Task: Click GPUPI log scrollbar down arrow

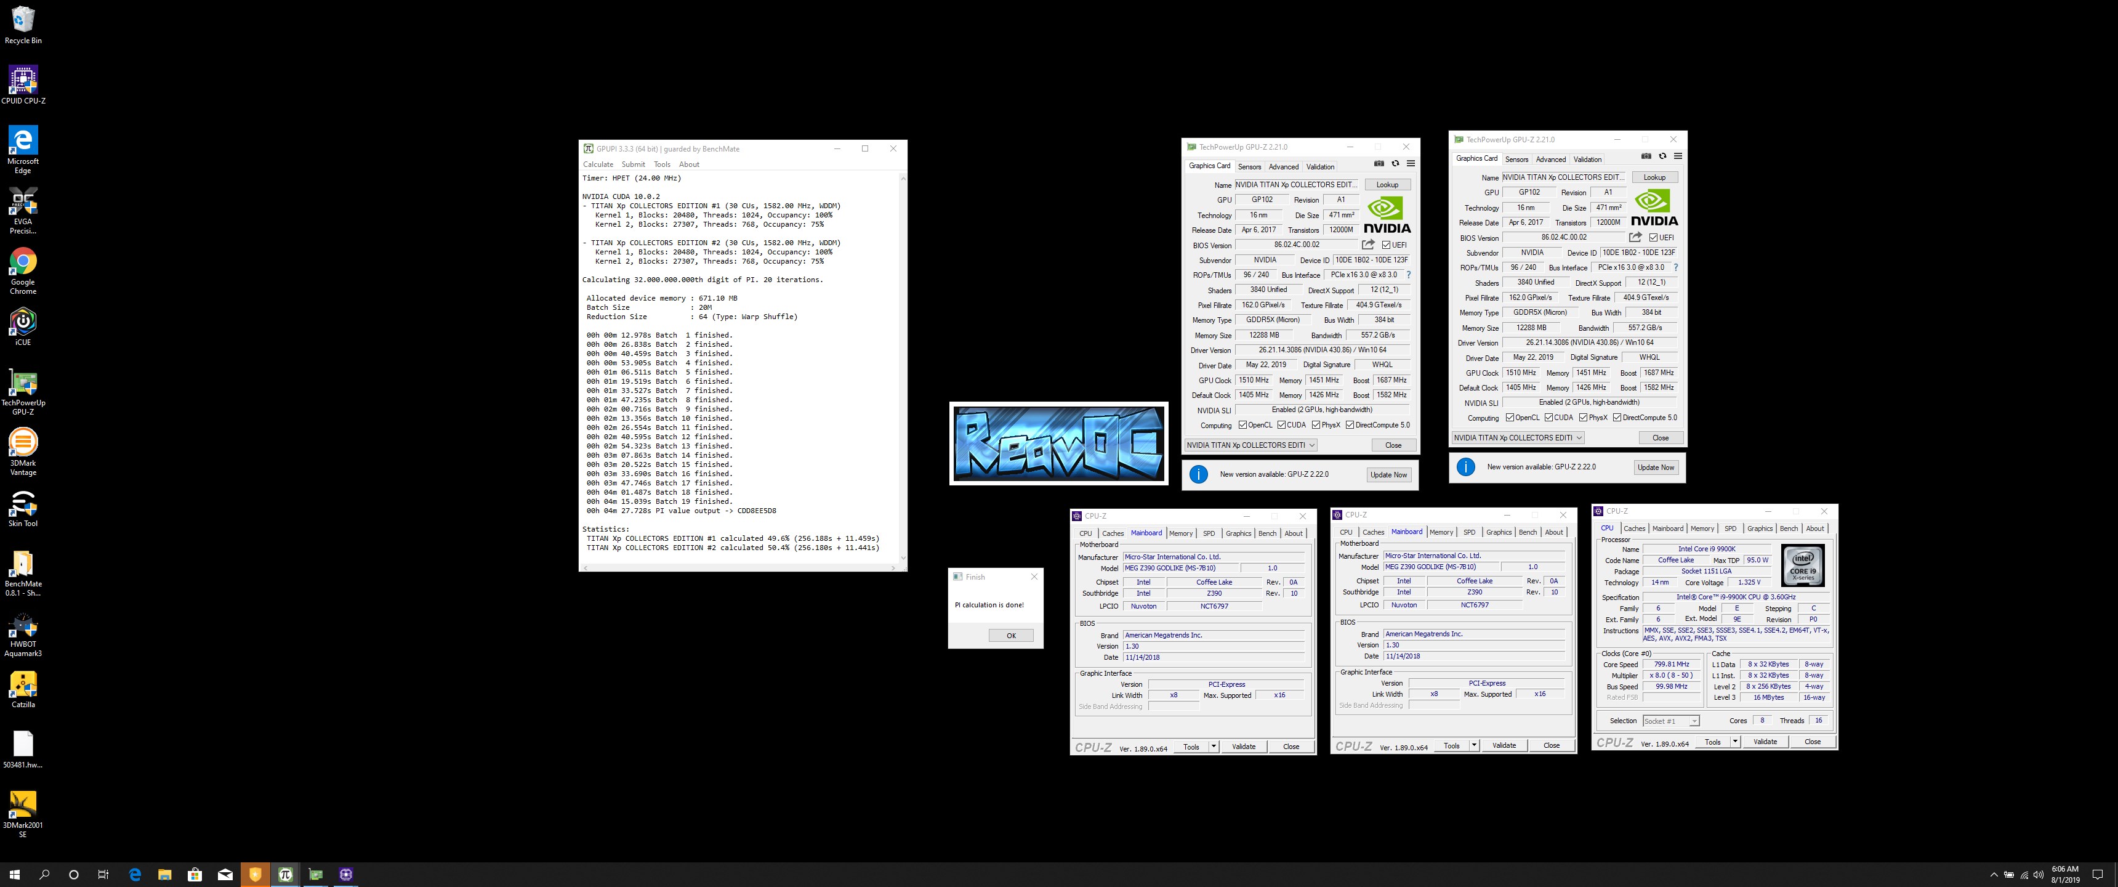Action: tap(903, 558)
